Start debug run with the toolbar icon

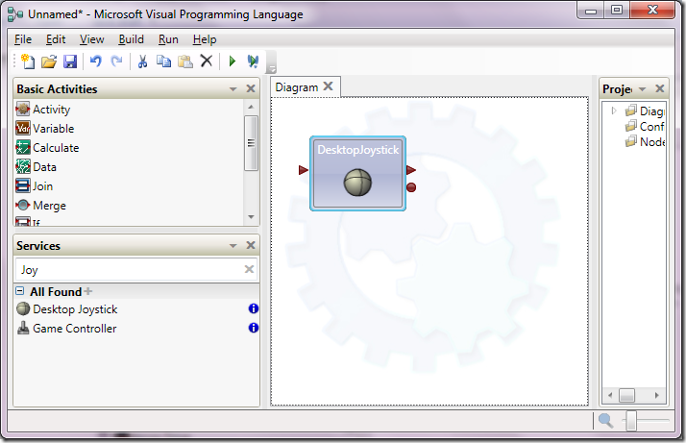253,62
